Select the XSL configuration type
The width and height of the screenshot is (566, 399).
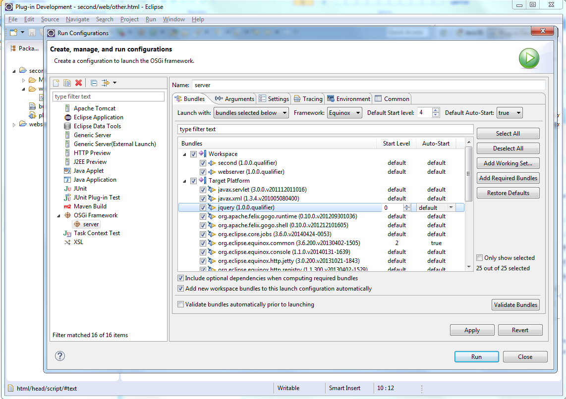click(x=78, y=242)
